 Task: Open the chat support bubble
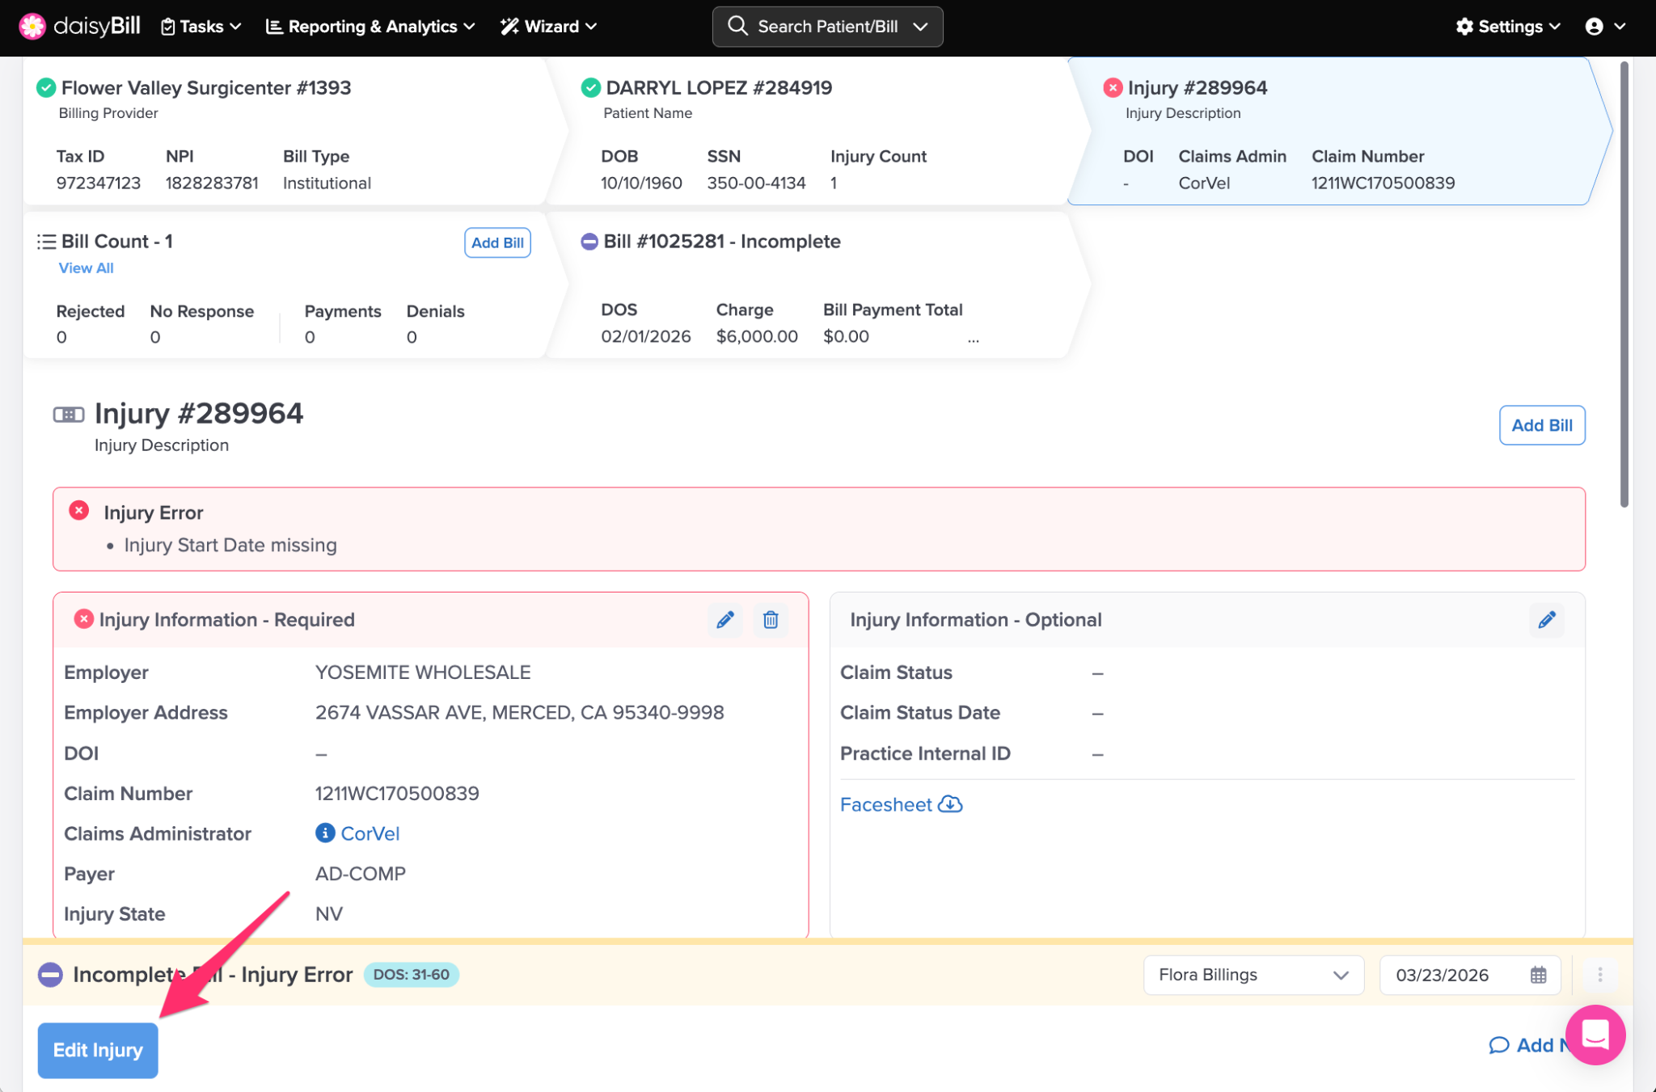tap(1595, 1035)
